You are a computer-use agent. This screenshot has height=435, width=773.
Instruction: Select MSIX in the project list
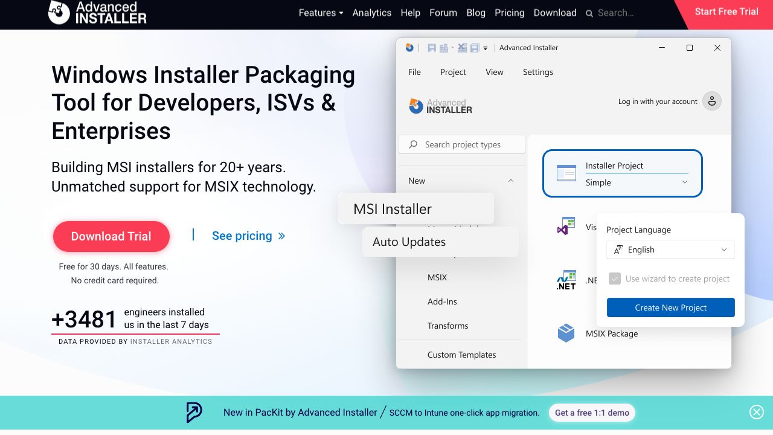[x=437, y=277]
